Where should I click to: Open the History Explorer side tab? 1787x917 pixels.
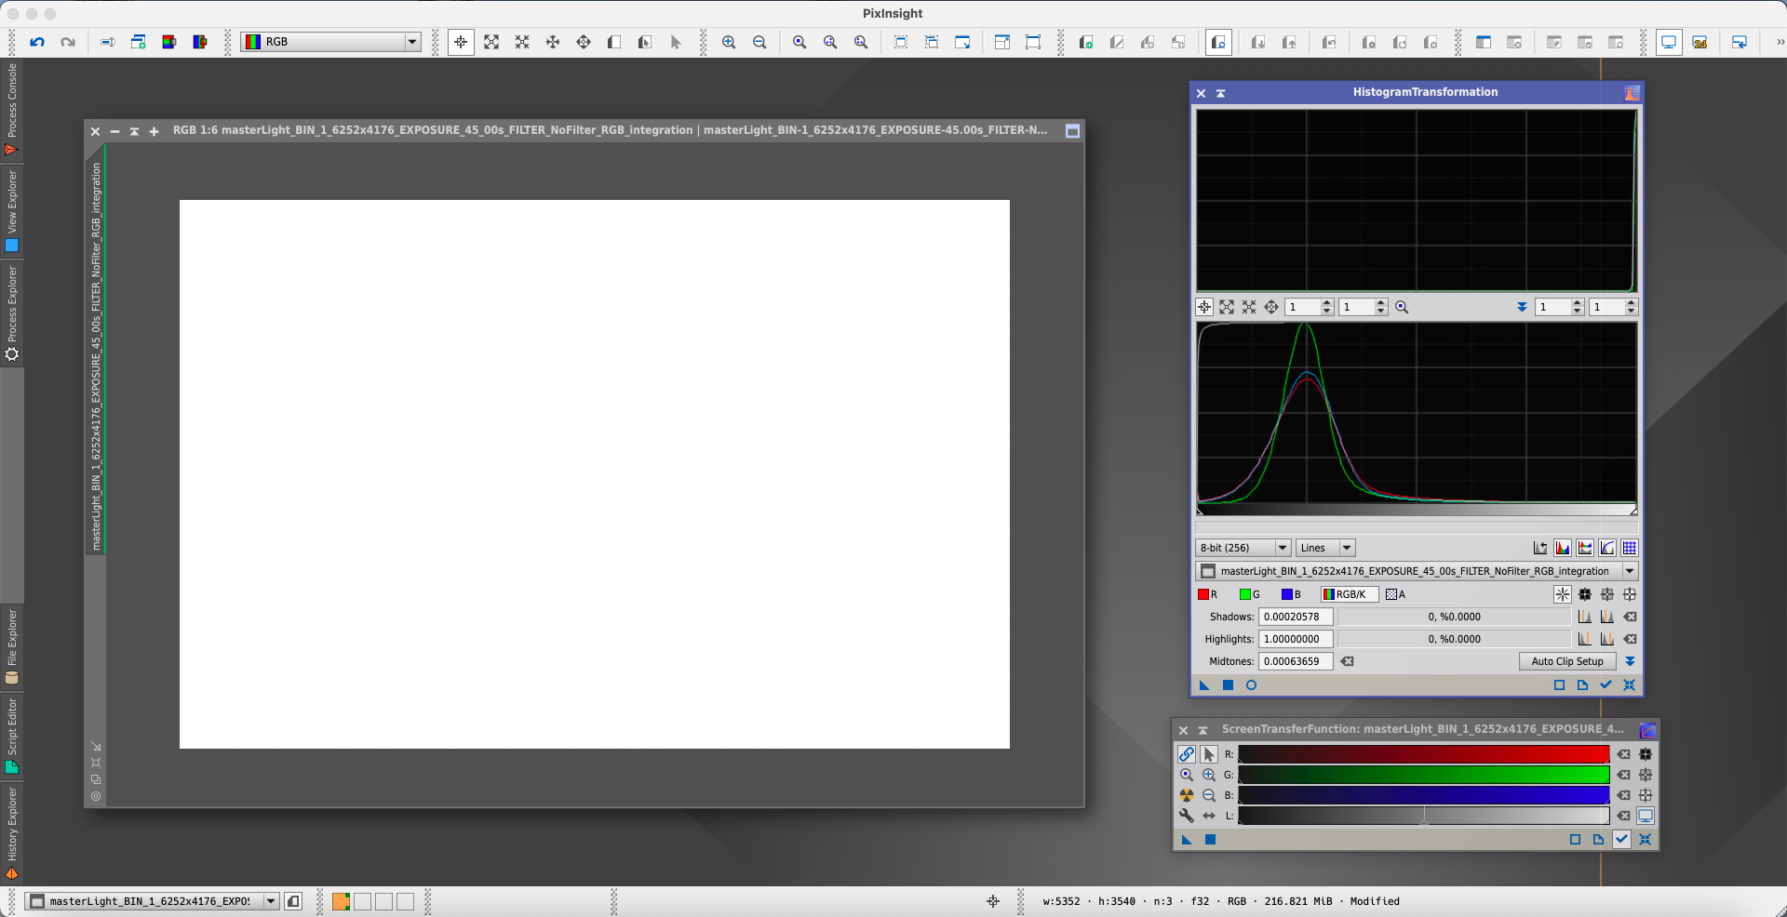pyautogui.click(x=12, y=833)
